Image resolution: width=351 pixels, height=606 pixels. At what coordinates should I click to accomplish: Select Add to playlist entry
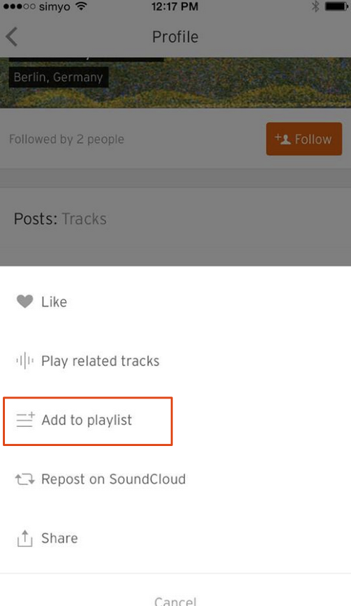pos(175,421)
